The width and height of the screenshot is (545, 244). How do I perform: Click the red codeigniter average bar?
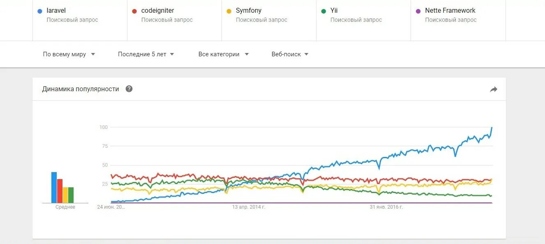tap(60, 191)
